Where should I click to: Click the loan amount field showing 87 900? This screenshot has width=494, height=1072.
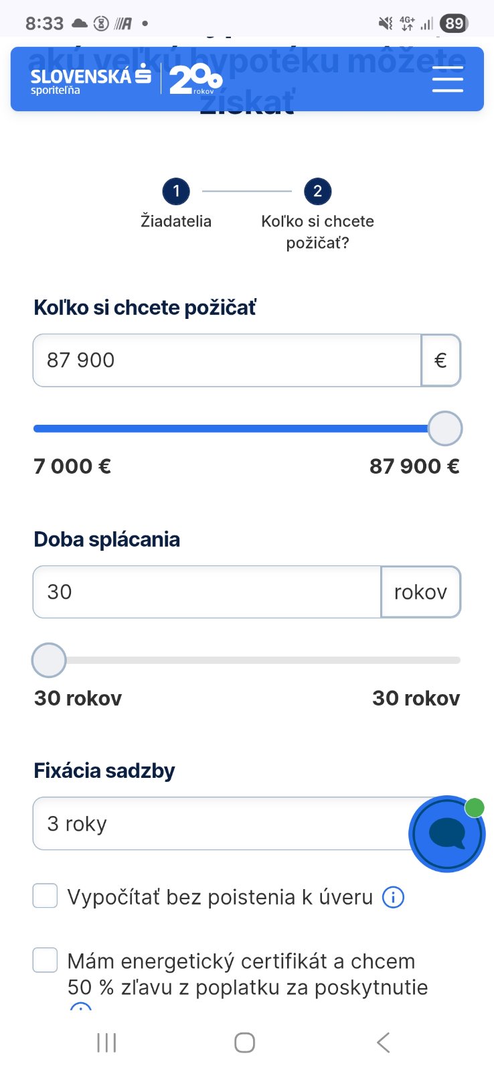click(226, 360)
